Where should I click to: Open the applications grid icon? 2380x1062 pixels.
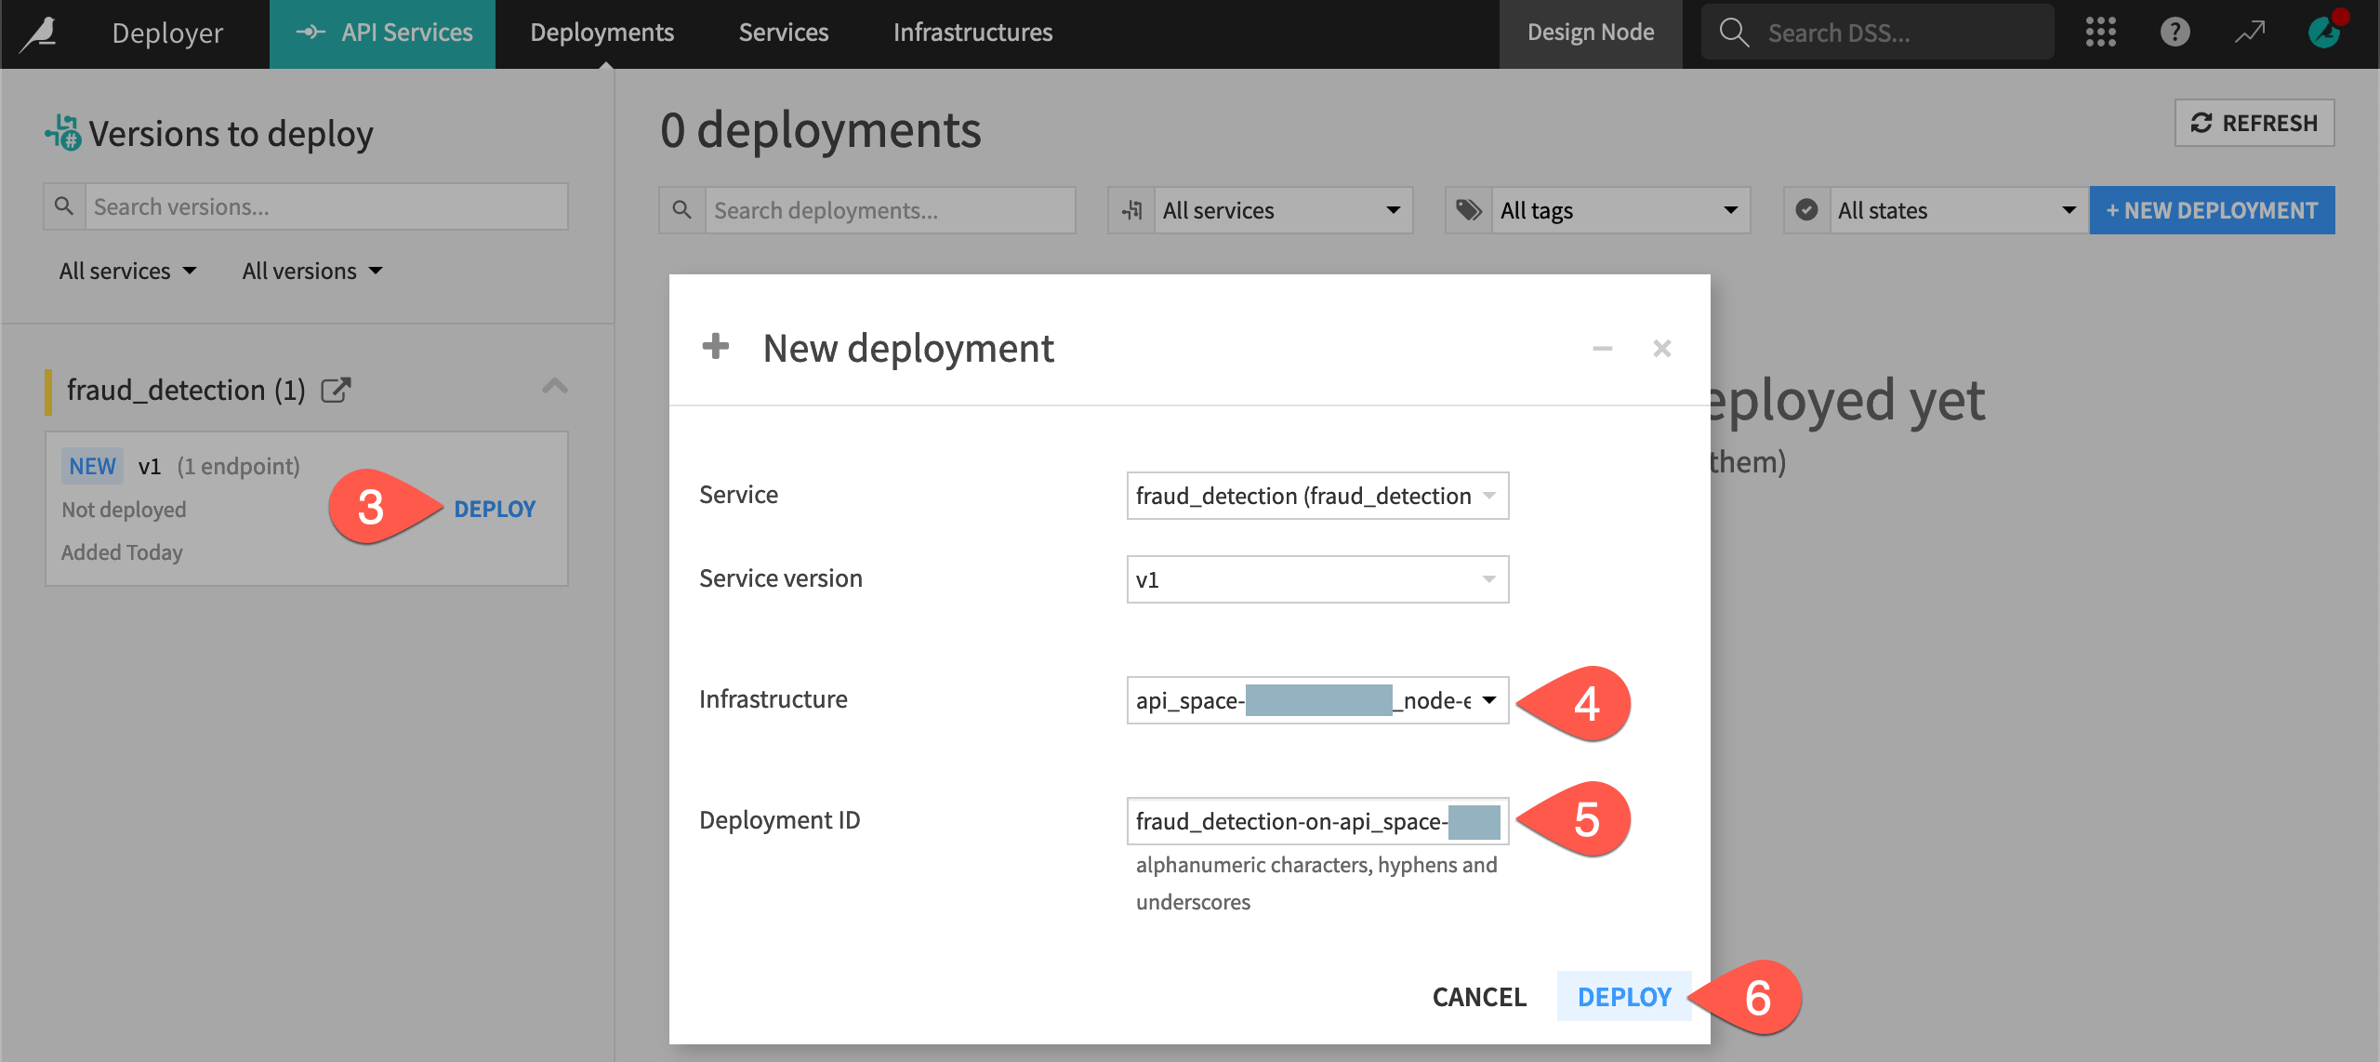[2101, 32]
